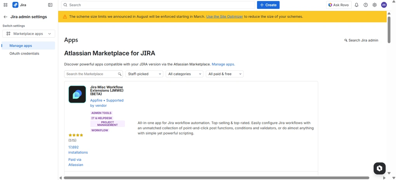The width and height of the screenshot is (396, 180).
Task: Open Jira Misc Workflow Extensions app title
Action: coord(107,91)
